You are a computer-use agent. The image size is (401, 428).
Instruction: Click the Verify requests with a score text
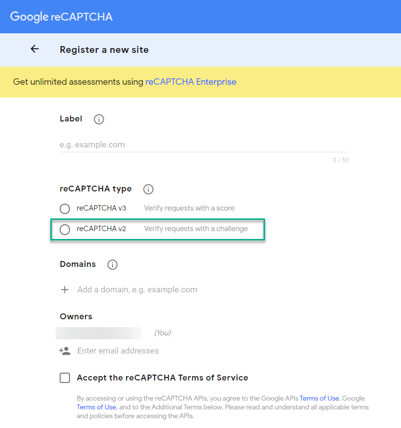189,208
